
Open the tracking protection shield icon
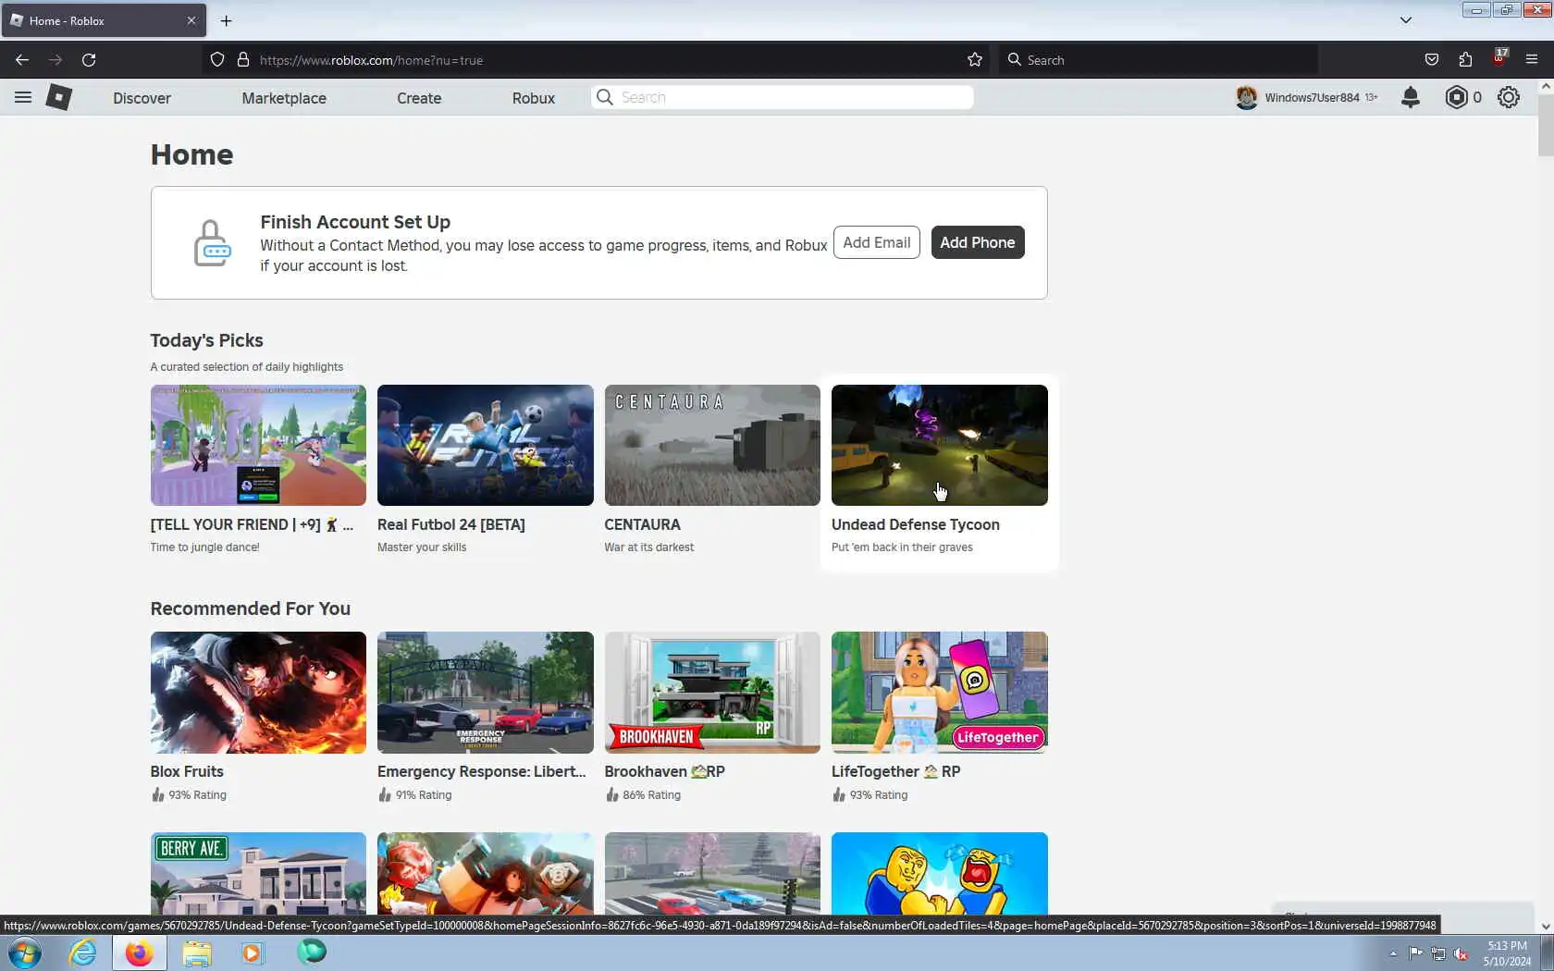(x=217, y=60)
